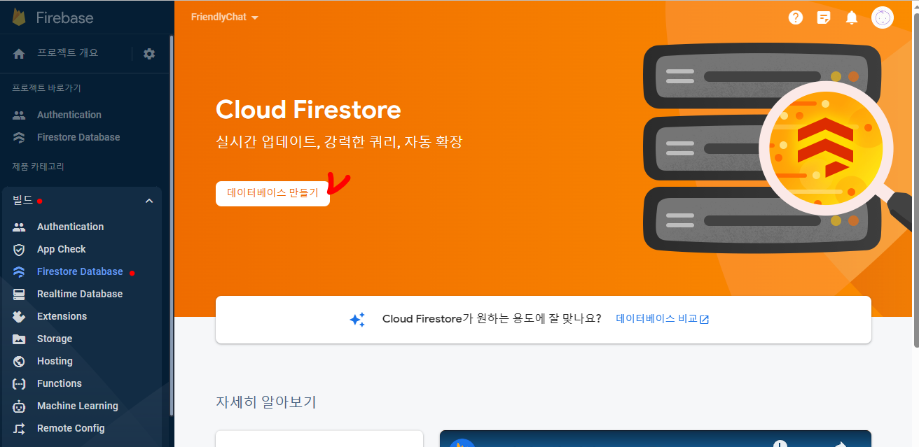Open Storage in the sidebar

pos(55,339)
